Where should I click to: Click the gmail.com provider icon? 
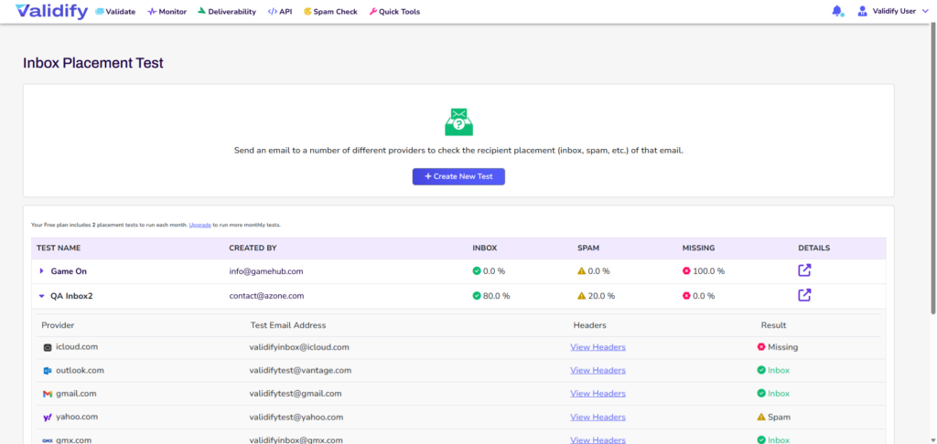[48, 394]
